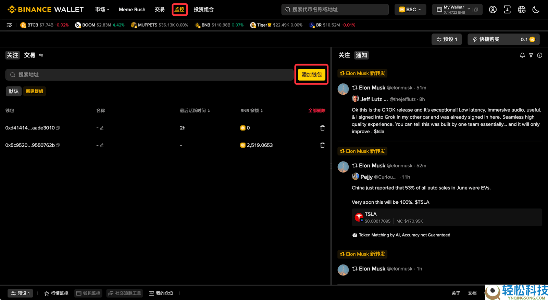
Task: Click 关于 link in footer
Action: pos(456,293)
